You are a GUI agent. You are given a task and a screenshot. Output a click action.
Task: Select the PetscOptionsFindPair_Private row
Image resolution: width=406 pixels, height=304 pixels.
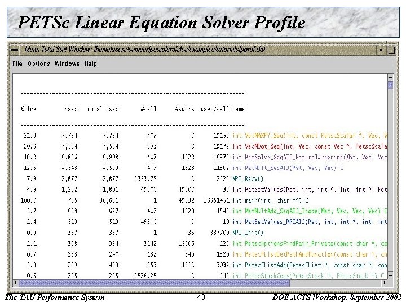pos(204,244)
